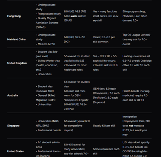Click the Hong Kong row label
161x157 pixels.
tap(14, 16)
